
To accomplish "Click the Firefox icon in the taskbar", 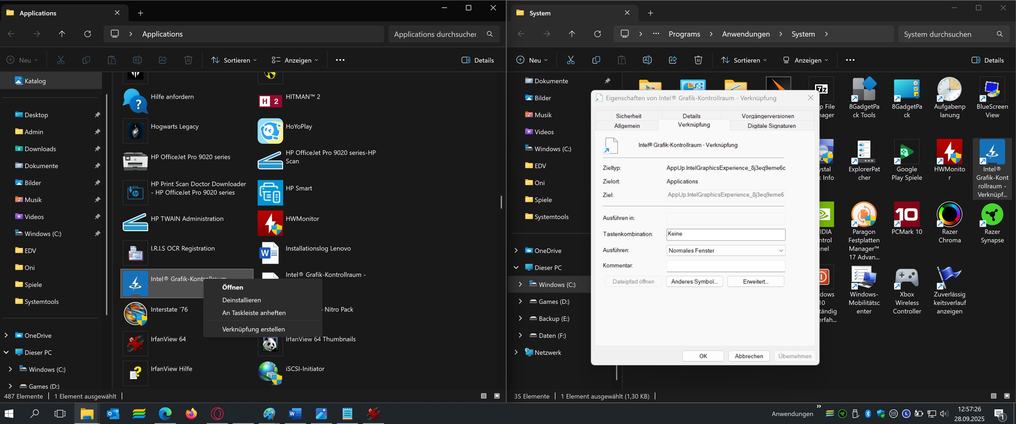I will 191,413.
